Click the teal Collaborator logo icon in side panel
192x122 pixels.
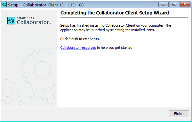(11, 21)
